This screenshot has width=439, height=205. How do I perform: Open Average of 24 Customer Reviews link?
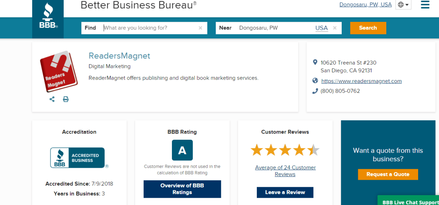pos(285,171)
